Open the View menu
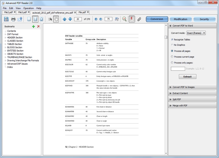 click(x=18, y=8)
